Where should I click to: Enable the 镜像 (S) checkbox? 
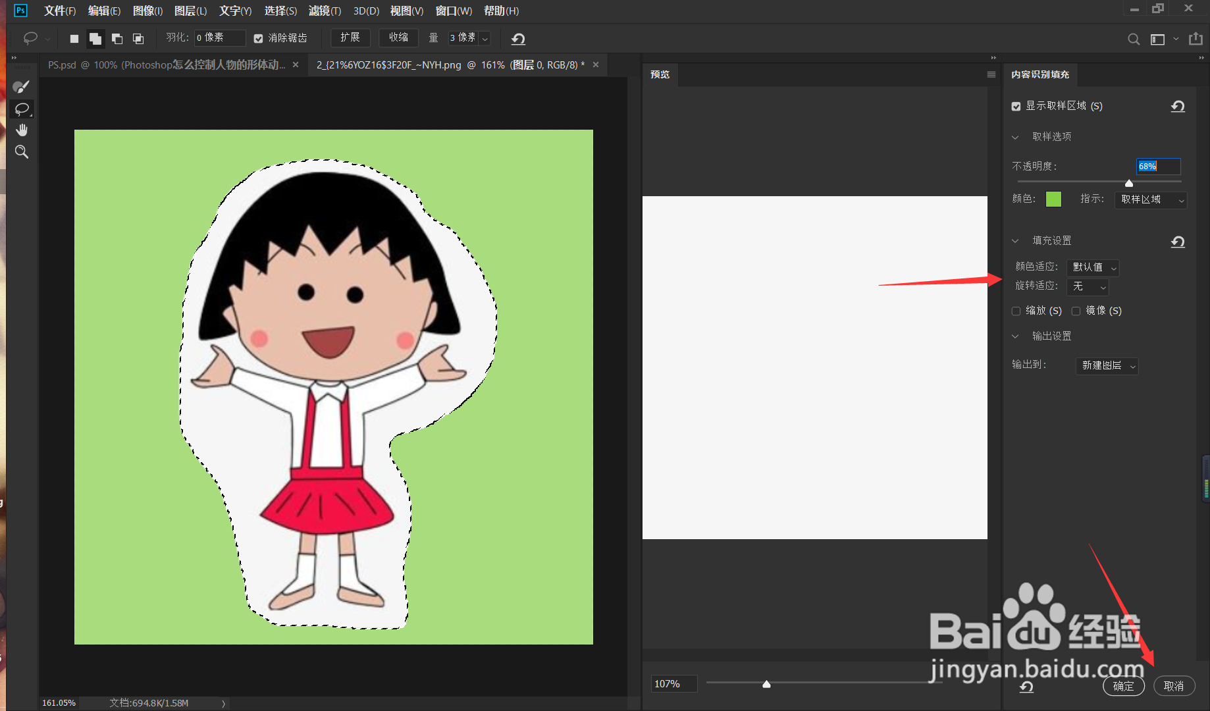pyautogui.click(x=1076, y=311)
